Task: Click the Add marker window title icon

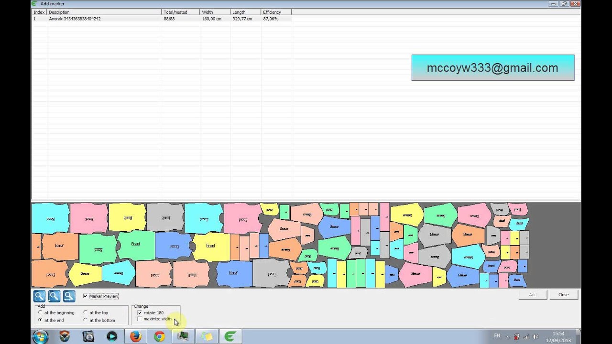Action: coord(34,3)
